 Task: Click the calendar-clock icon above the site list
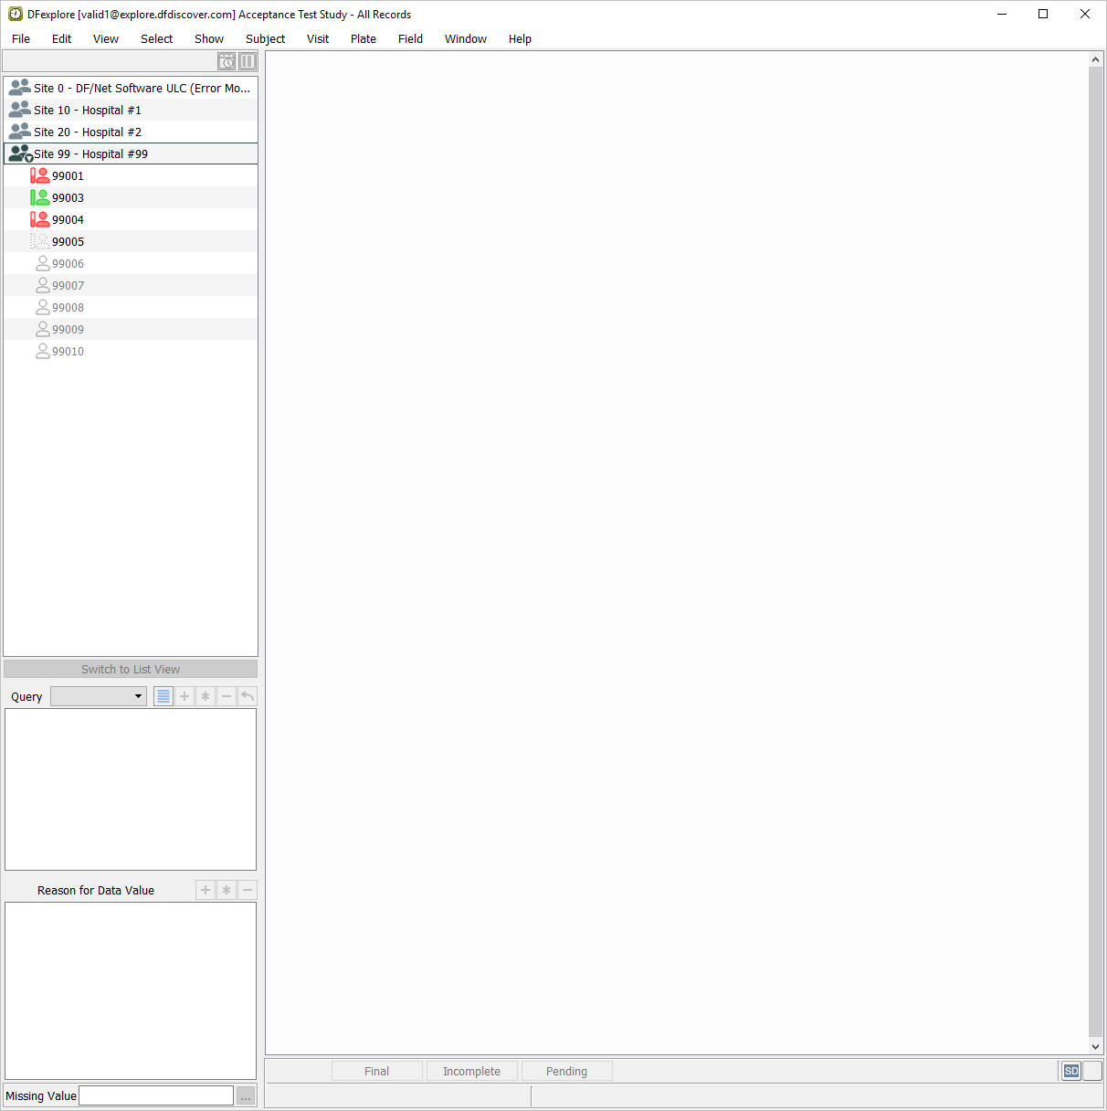227,61
